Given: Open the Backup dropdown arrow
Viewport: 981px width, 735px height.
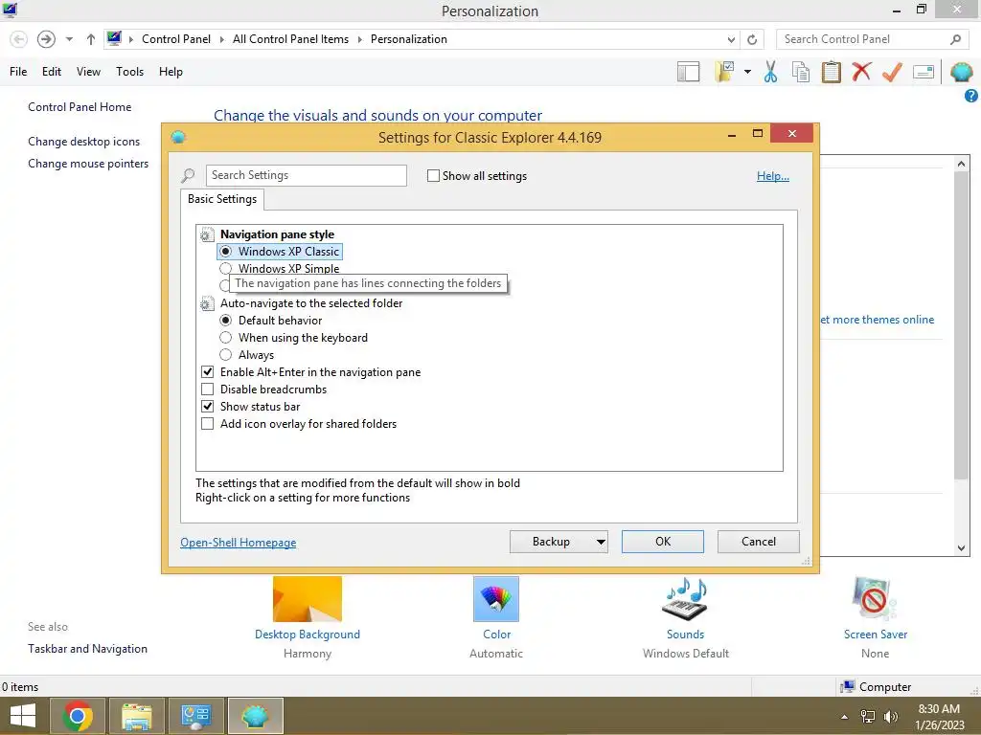Looking at the screenshot, I should coord(601,542).
